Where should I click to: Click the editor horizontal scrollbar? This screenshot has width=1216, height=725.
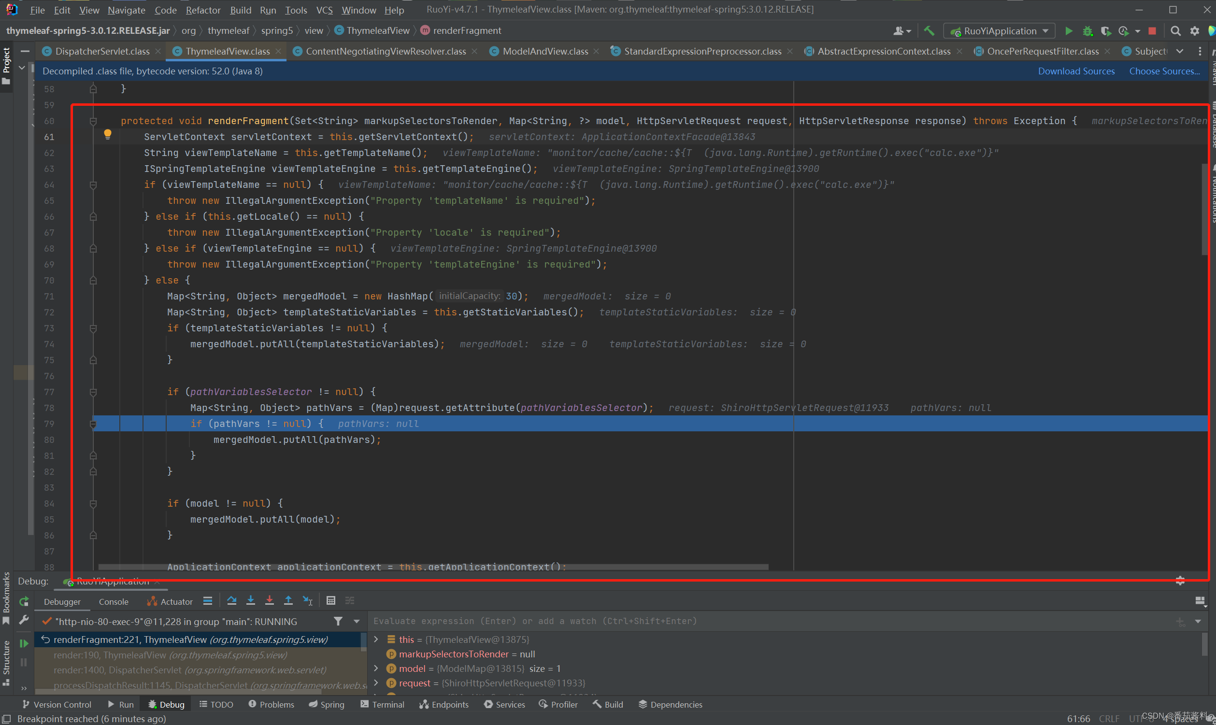433,567
